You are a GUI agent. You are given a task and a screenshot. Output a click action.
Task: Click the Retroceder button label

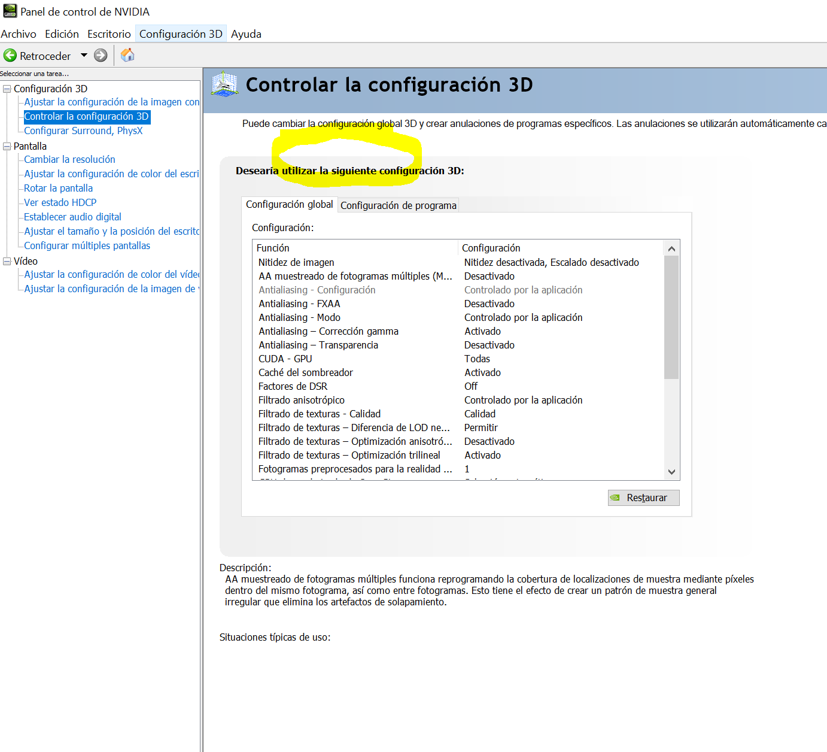45,56
